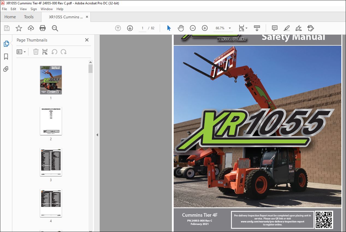Click the QR code on the page
Viewport: 346px width, 232px height.
[324, 220]
